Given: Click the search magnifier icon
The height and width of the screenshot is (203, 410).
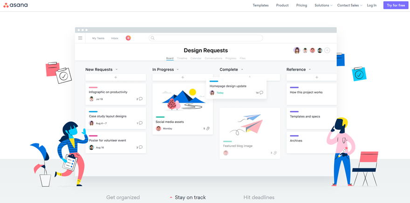Looking at the screenshot, I should pyautogui.click(x=153, y=38).
